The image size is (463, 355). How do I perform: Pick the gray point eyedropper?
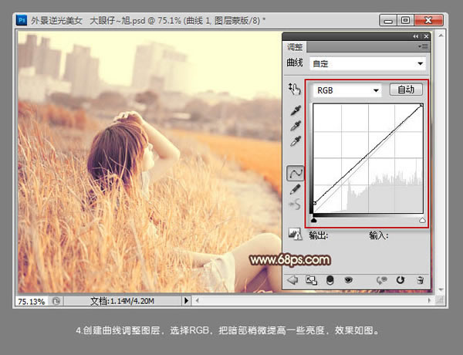[x=296, y=126]
